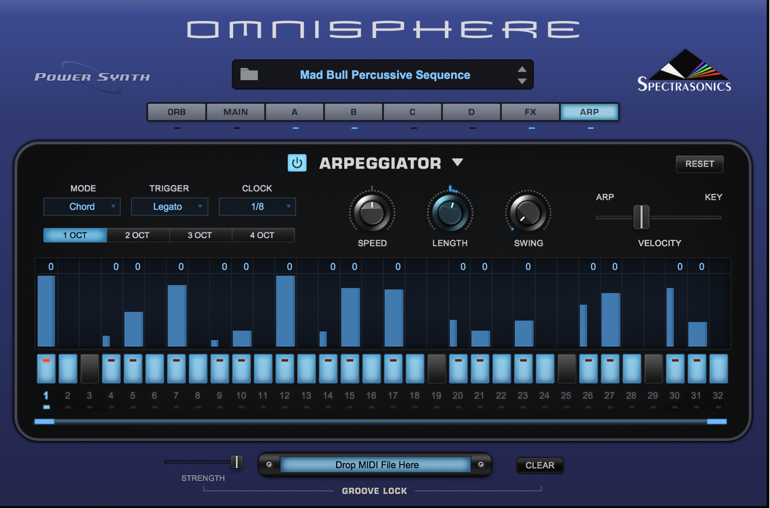Viewport: 770px width, 508px height.
Task: Click the right Groove Lock screw icon
Action: 481,465
